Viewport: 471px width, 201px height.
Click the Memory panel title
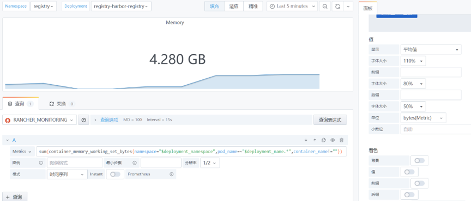[175, 22]
